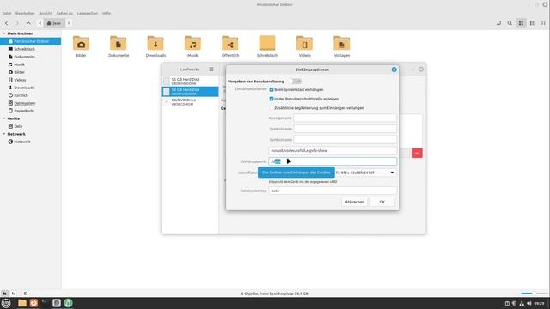Confirm mount options with OK
Screen dimensions: 550x309
382,202
